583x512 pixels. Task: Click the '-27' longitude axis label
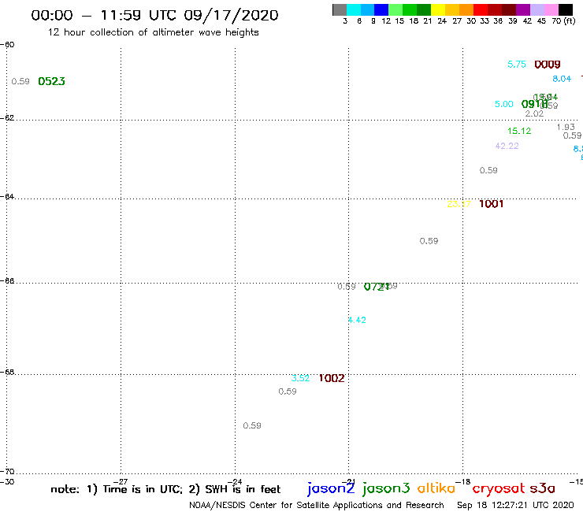click(x=122, y=482)
